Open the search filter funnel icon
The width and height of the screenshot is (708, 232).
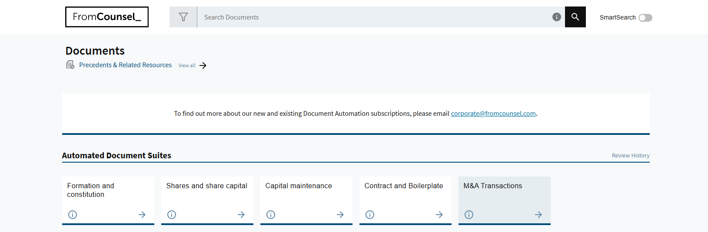pyautogui.click(x=183, y=17)
